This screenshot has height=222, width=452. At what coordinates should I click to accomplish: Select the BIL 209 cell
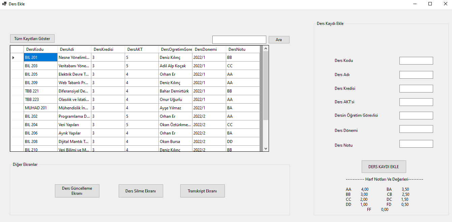(40, 83)
